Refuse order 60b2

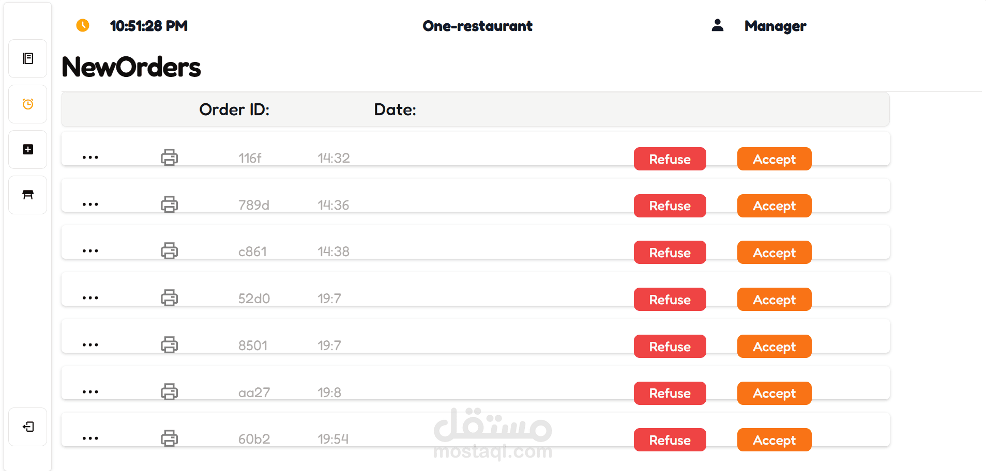[x=670, y=440]
